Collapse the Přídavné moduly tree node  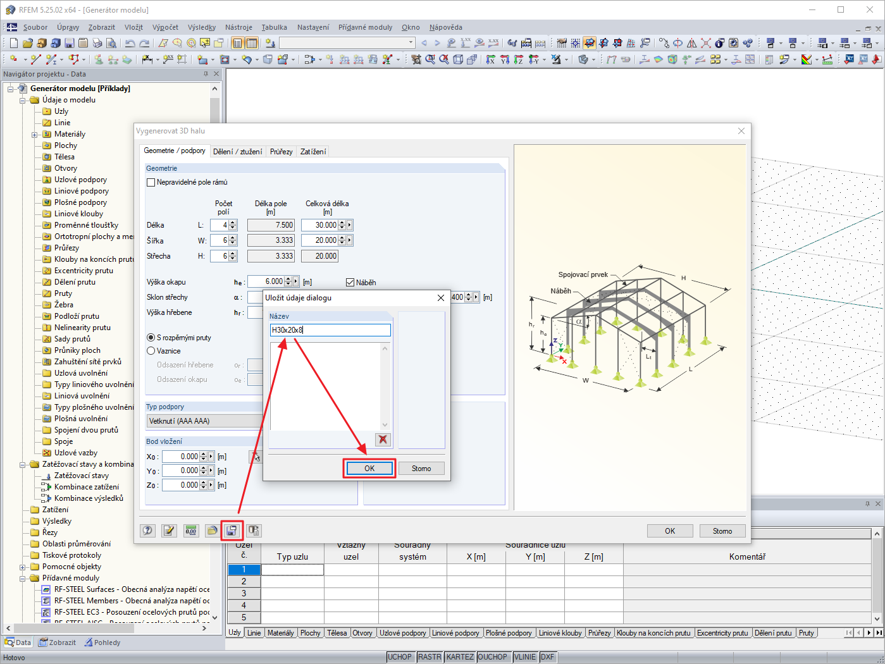point(23,578)
